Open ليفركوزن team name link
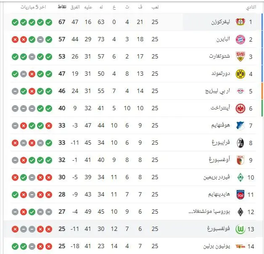This screenshot has width=264, height=254. [x=221, y=22]
